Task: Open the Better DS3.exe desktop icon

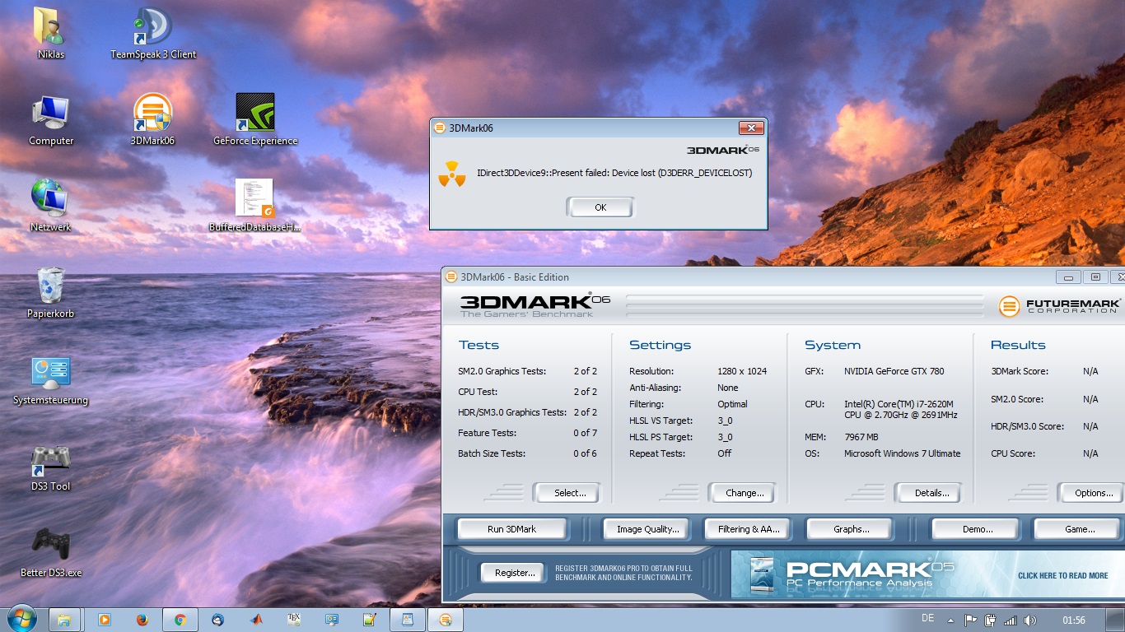Action: click(x=51, y=551)
